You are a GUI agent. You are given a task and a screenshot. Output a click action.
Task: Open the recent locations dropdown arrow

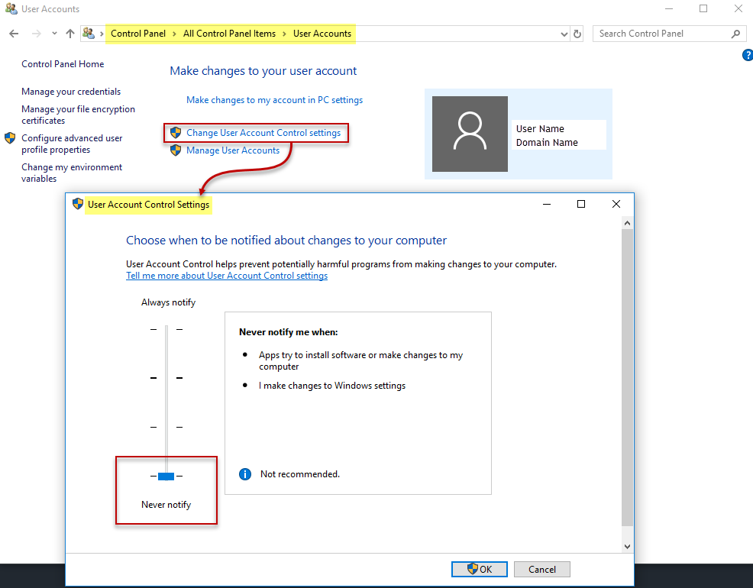[54, 34]
